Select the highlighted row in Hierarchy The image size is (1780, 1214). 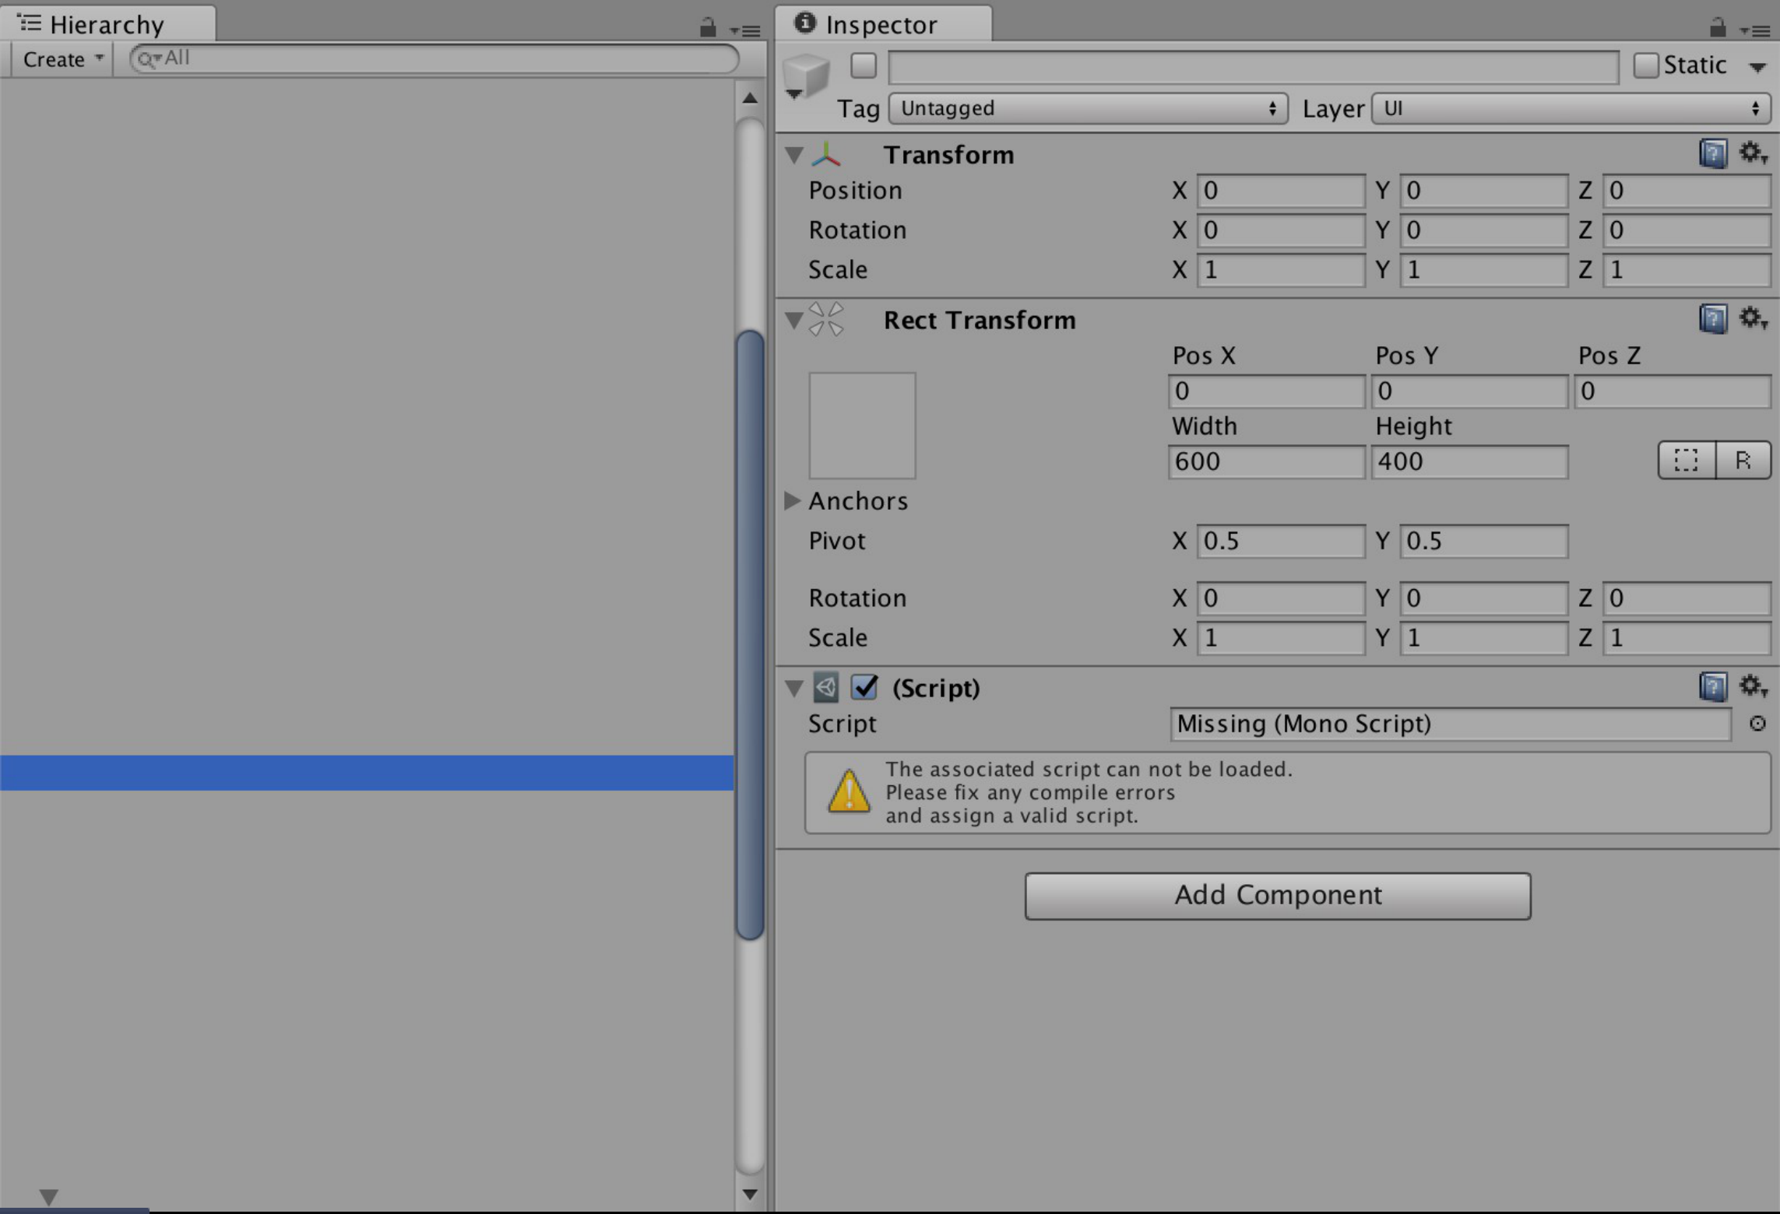366,773
